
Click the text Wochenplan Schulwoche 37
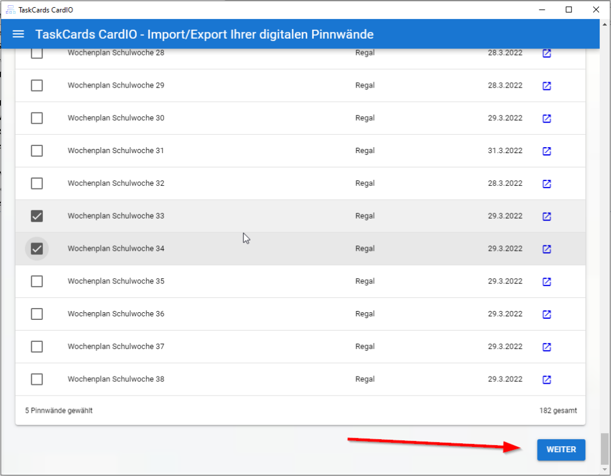[x=116, y=347]
